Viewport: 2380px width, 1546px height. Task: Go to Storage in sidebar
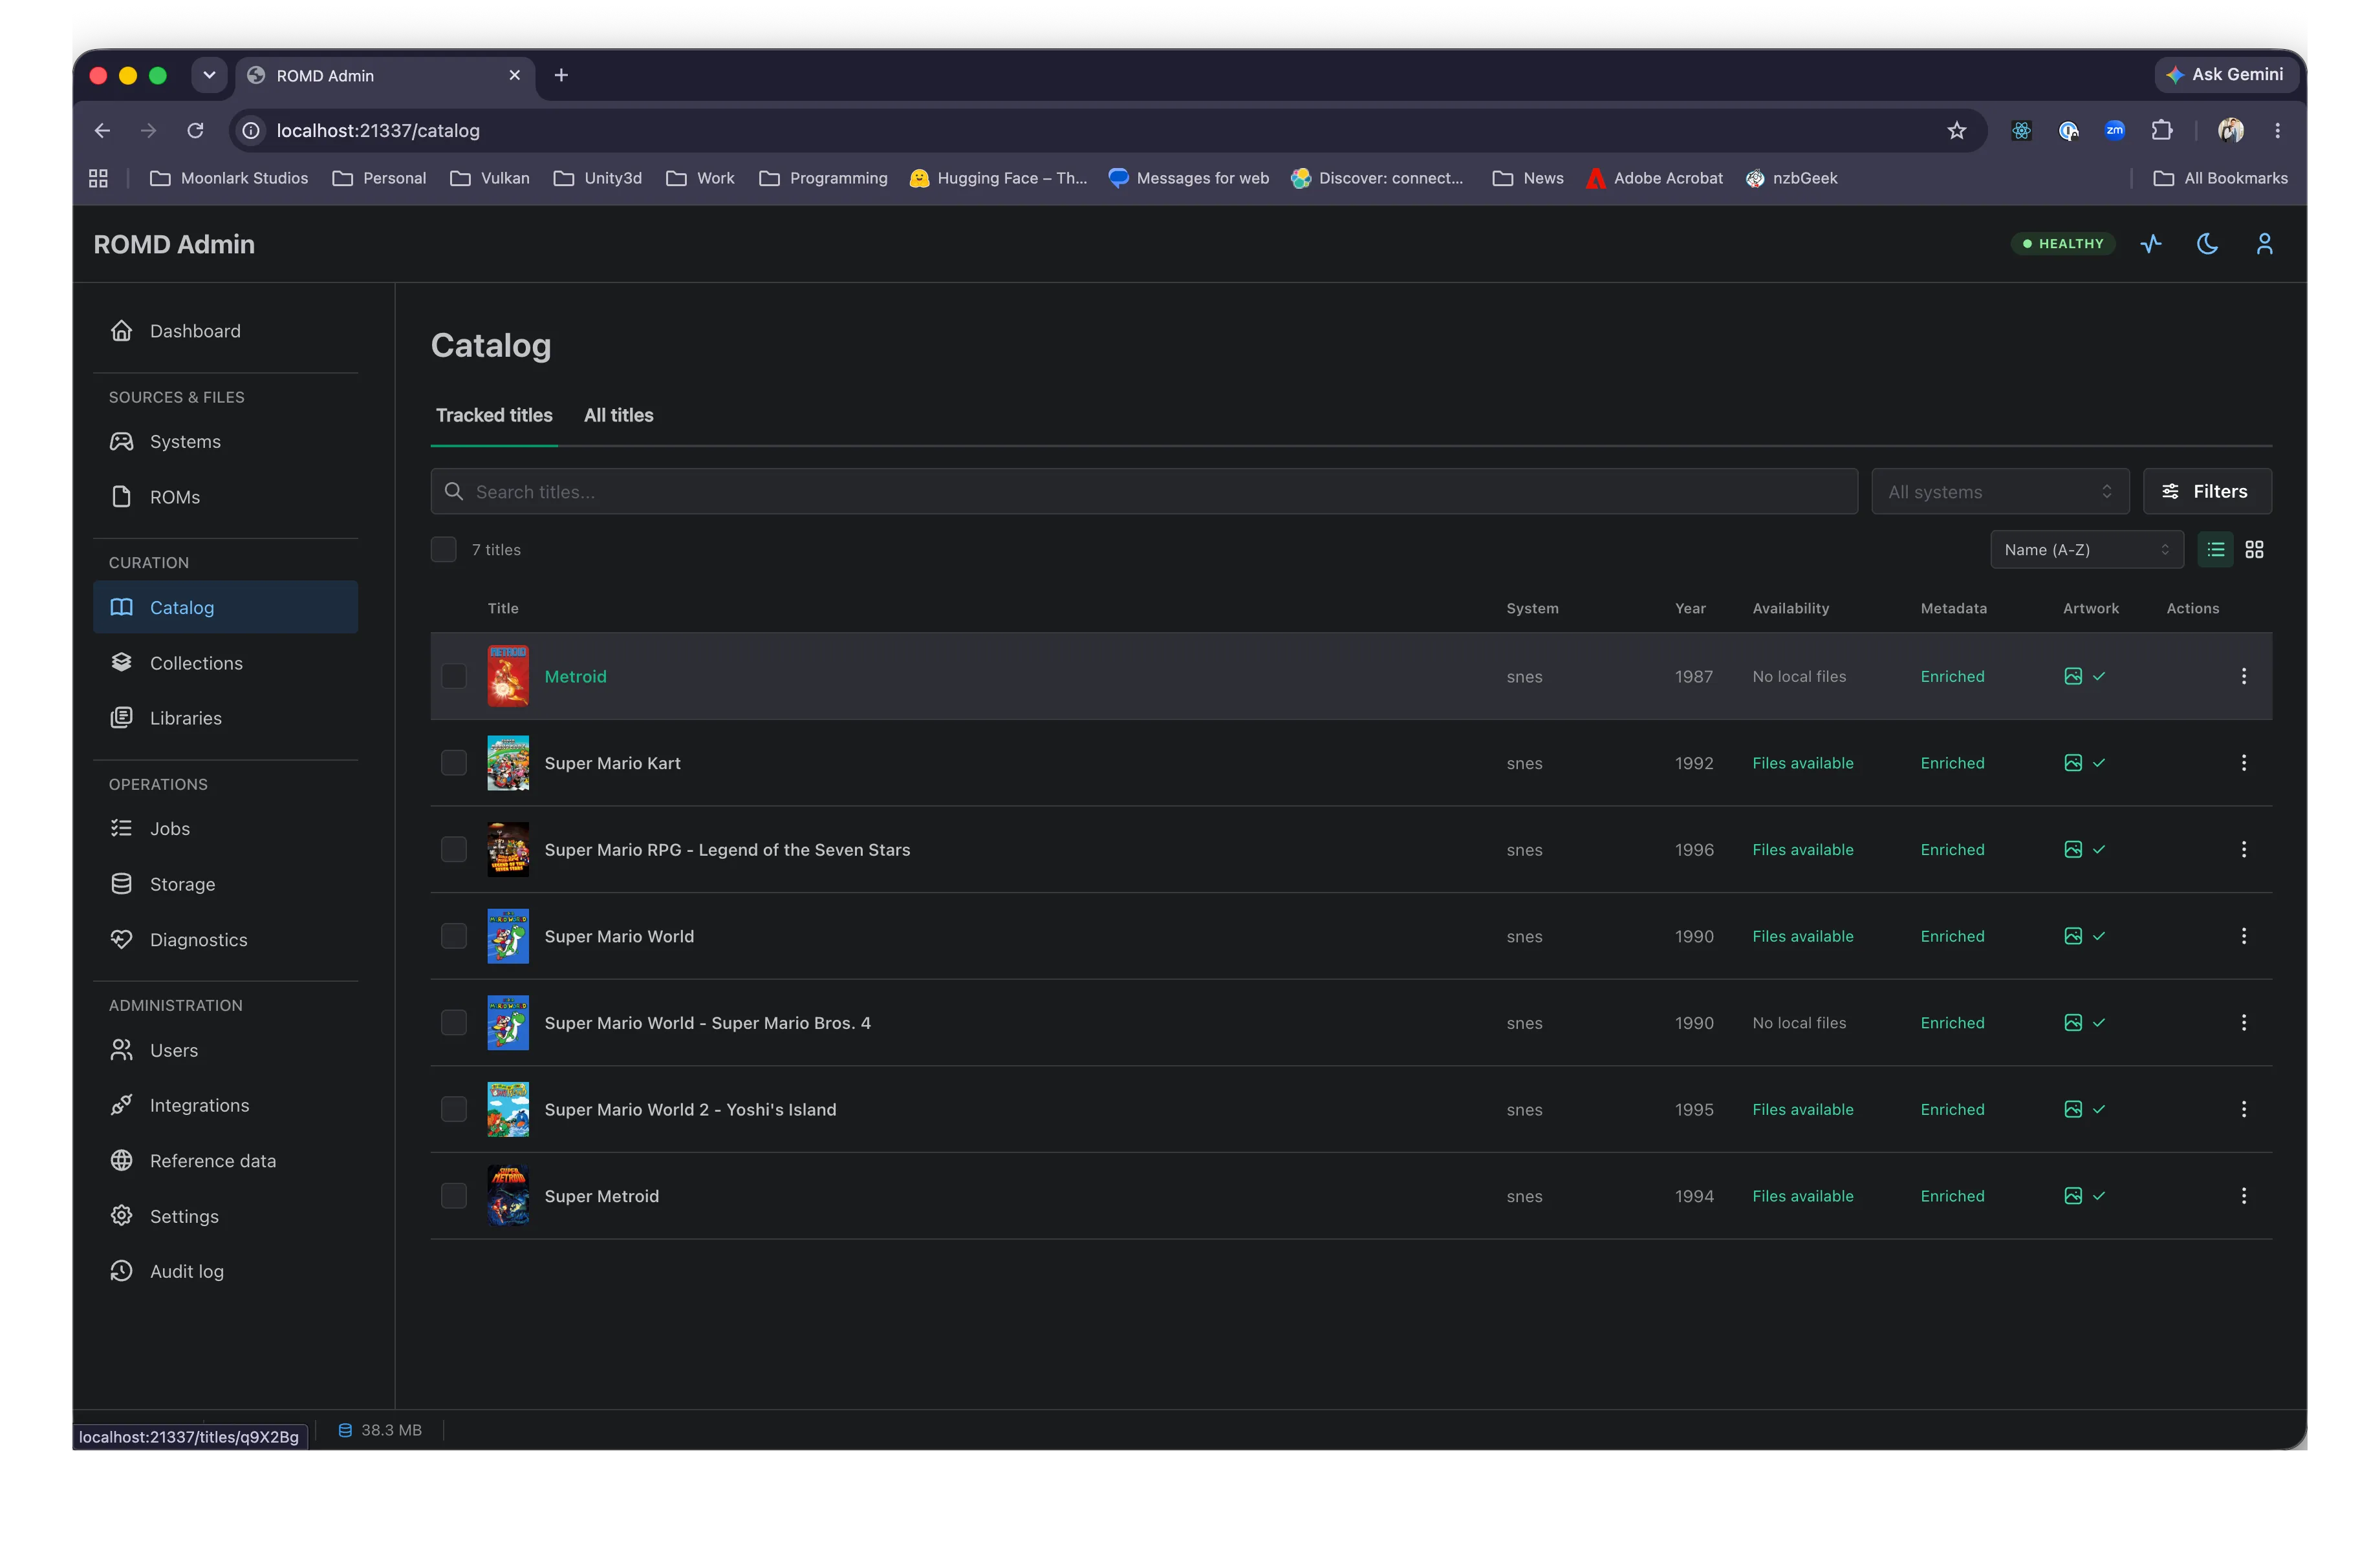coord(226,884)
